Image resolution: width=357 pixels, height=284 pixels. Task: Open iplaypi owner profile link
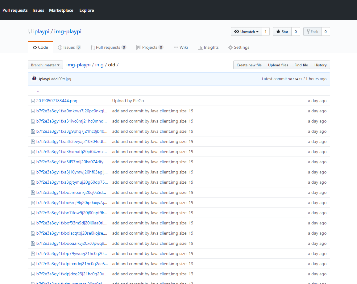click(41, 31)
